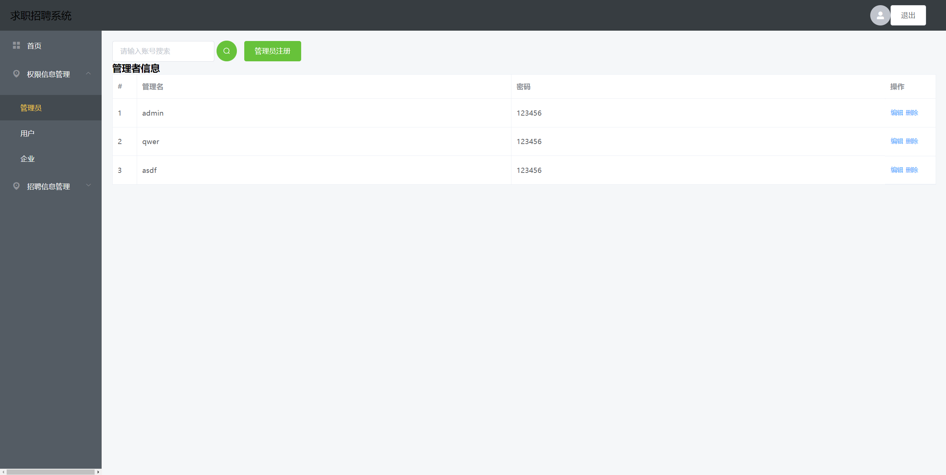Click 编辑 for the asdf account
The height and width of the screenshot is (475, 946).
click(896, 170)
